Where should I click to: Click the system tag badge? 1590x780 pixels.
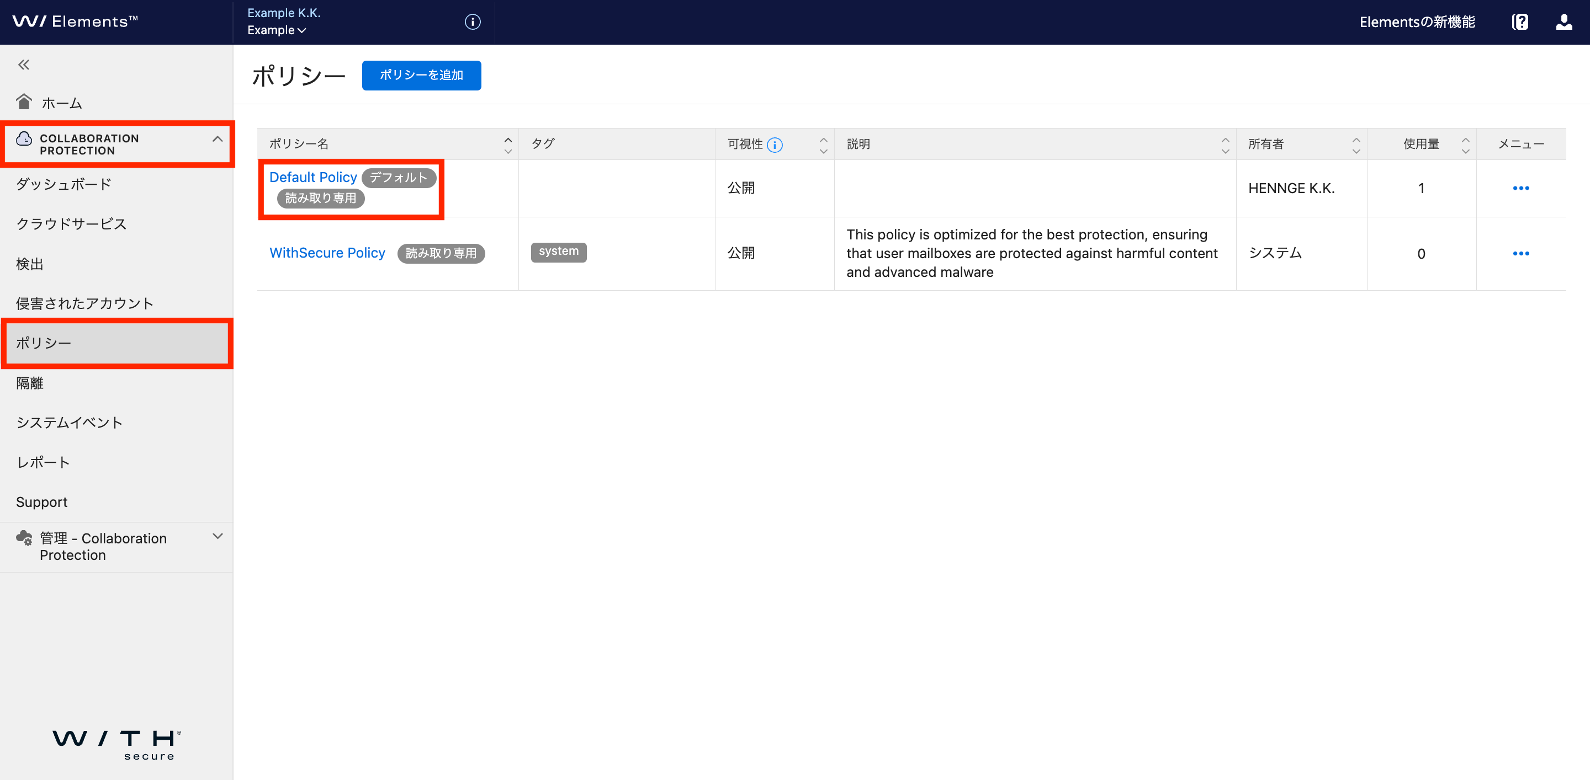pos(559,252)
